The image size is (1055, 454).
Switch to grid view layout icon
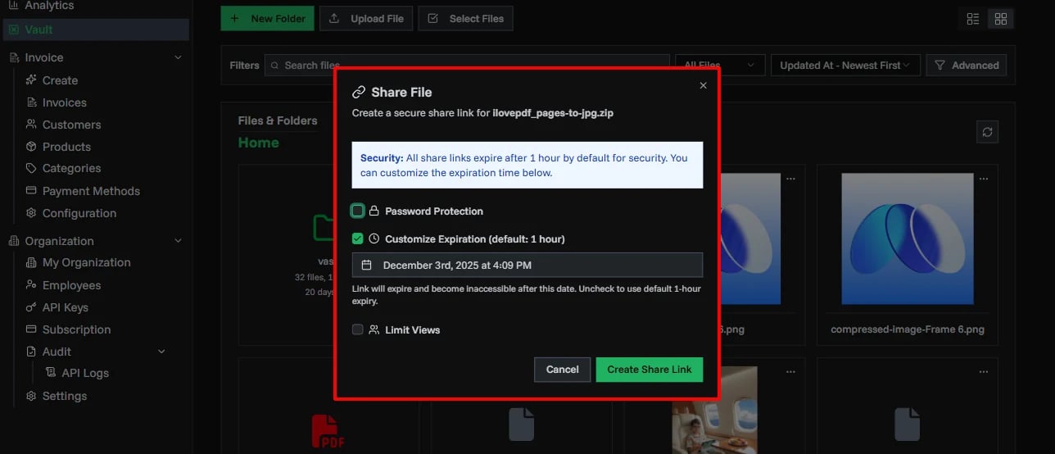pyautogui.click(x=1000, y=19)
